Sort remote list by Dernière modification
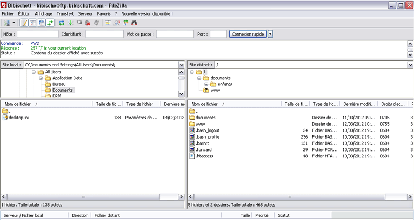Viewport: 414px width, 220px height. 359,104
